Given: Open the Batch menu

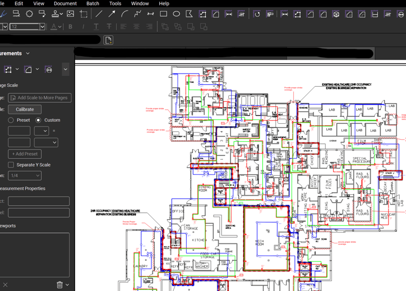Looking at the screenshot, I should click(x=93, y=4).
